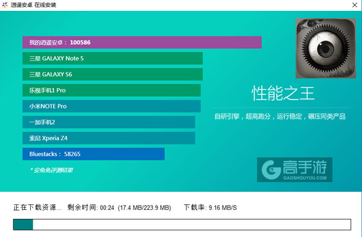Select the 三星 GALAXY Note 5 bar
362x237 pixels.
112,58
